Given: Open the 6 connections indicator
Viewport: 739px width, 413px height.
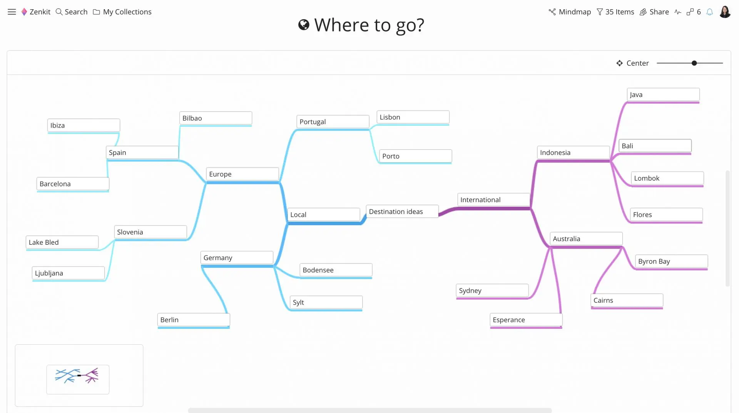Looking at the screenshot, I should pyautogui.click(x=694, y=12).
